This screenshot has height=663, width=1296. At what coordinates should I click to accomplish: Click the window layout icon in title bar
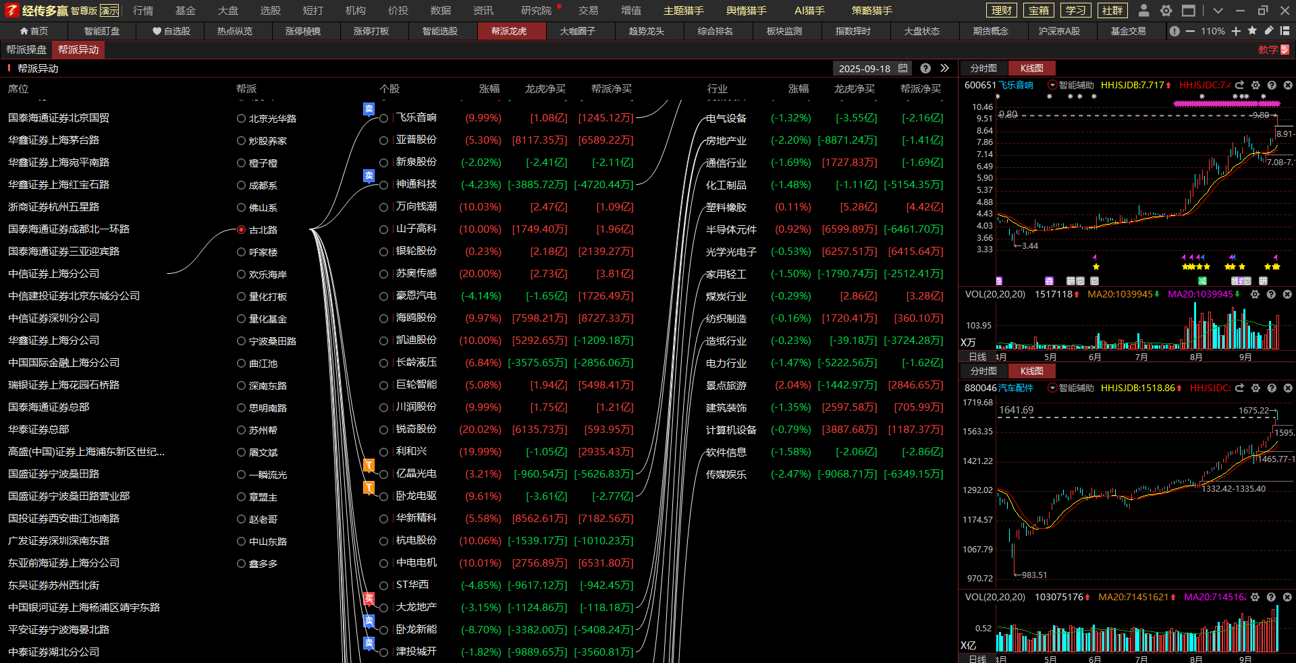pyautogui.click(x=1189, y=10)
